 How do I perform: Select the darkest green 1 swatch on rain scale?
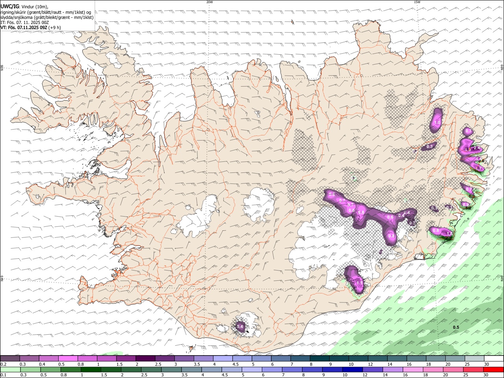pyautogui.click(x=91, y=370)
